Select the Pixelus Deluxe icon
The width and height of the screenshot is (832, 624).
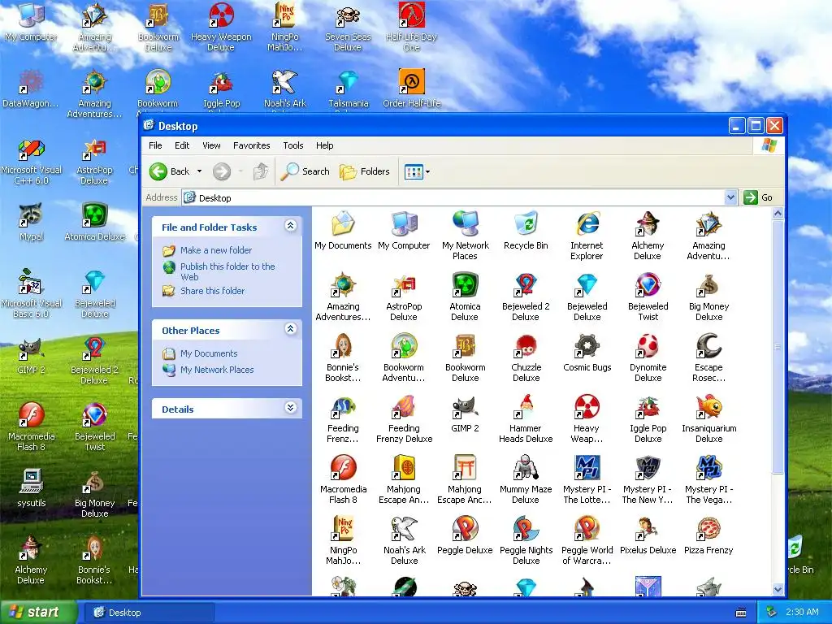pyautogui.click(x=648, y=530)
